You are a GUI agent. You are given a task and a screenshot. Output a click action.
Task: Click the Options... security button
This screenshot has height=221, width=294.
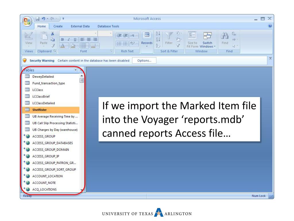144,60
